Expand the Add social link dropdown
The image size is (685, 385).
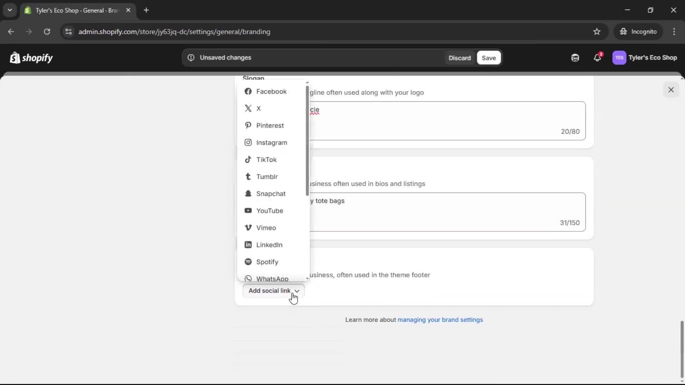(273, 291)
